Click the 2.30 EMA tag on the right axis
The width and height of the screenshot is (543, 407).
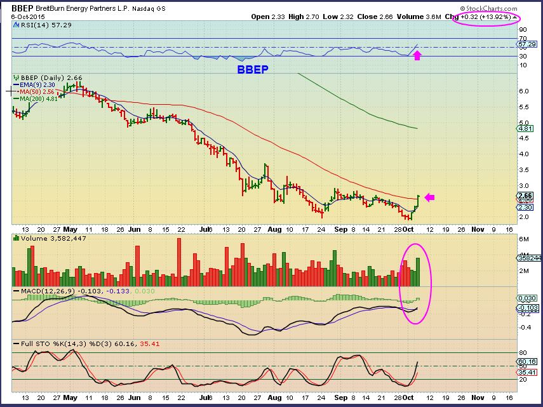(x=525, y=207)
